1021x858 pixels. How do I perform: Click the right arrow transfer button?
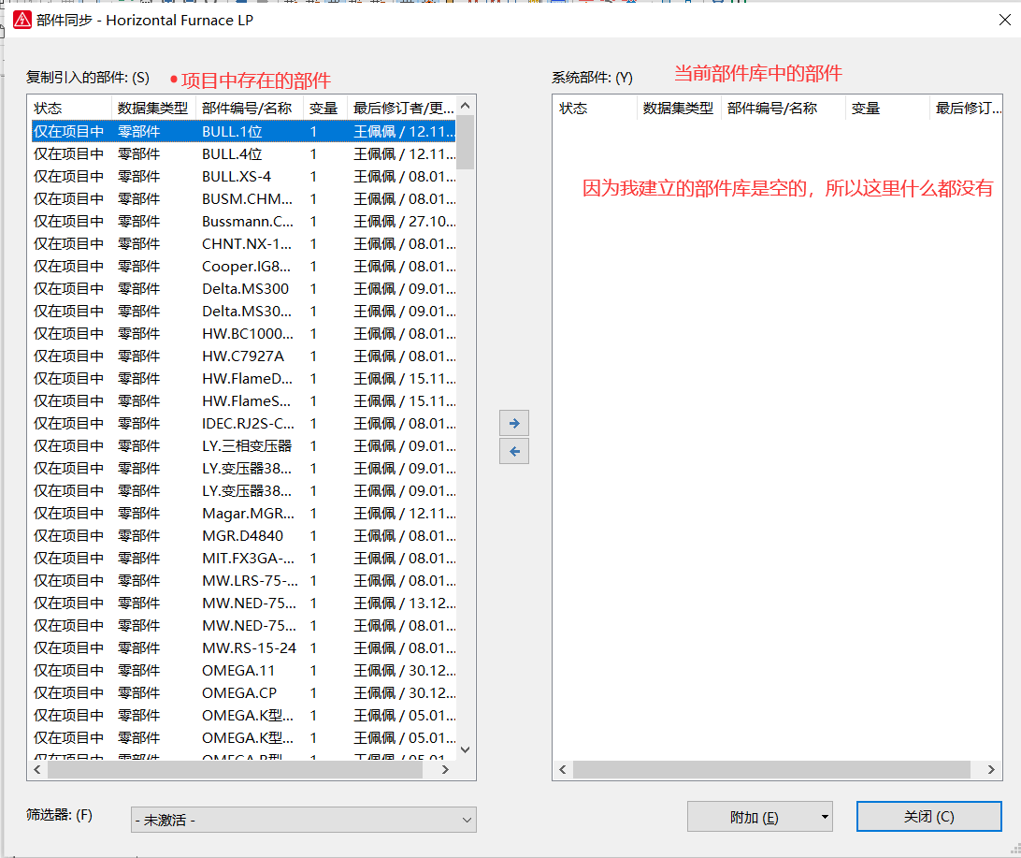tap(513, 424)
